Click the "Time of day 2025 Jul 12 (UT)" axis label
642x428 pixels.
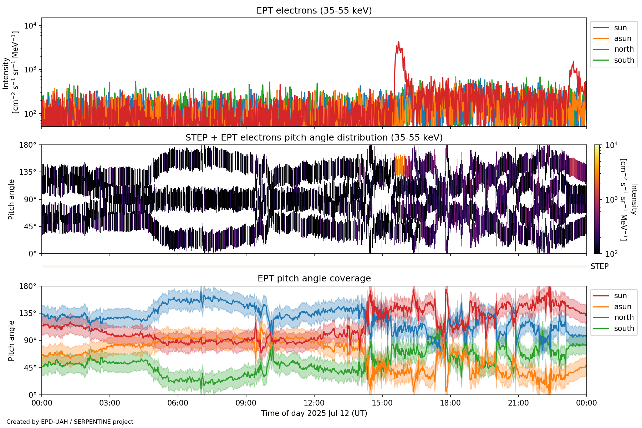coord(314,413)
